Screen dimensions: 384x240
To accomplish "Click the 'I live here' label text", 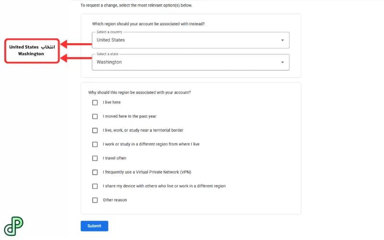I will 112,102.
